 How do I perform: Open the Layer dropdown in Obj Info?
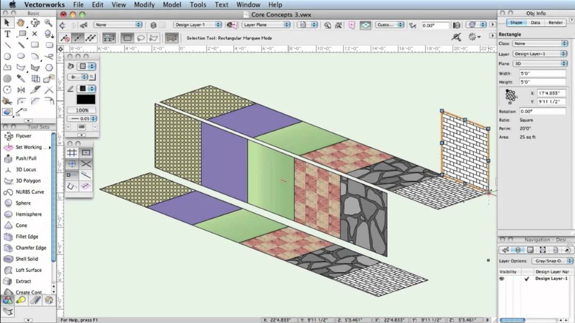pyautogui.click(x=540, y=54)
